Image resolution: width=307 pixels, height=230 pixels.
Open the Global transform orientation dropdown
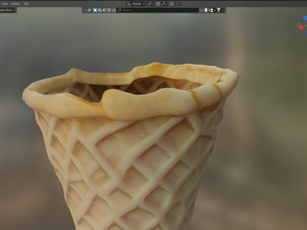click(x=136, y=4)
